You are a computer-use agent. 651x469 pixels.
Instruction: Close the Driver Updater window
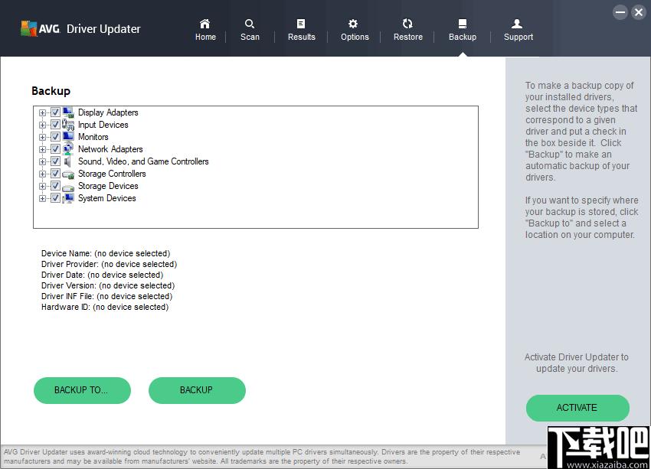click(639, 12)
